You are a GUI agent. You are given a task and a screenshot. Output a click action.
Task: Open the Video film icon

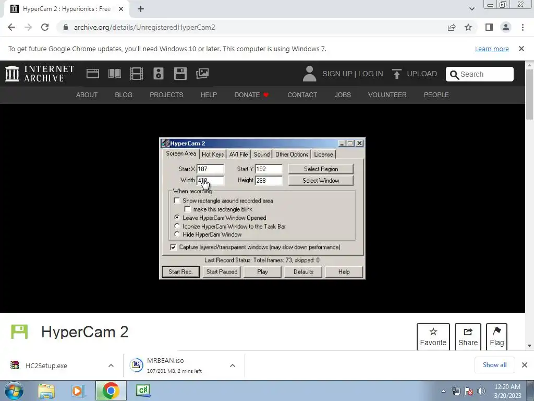(x=137, y=74)
